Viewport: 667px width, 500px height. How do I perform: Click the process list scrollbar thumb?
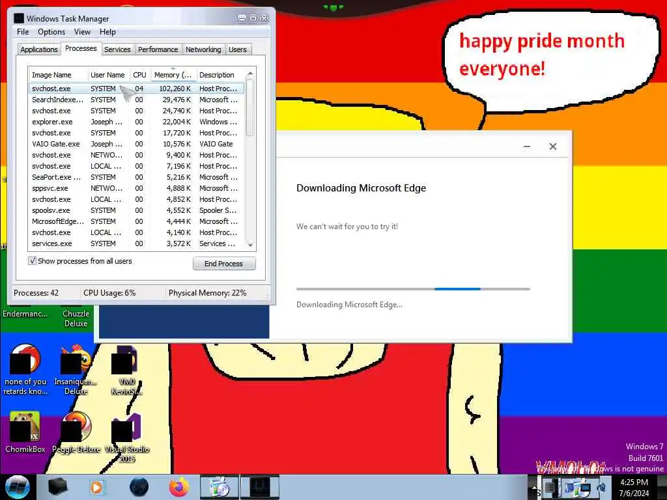coord(250,107)
